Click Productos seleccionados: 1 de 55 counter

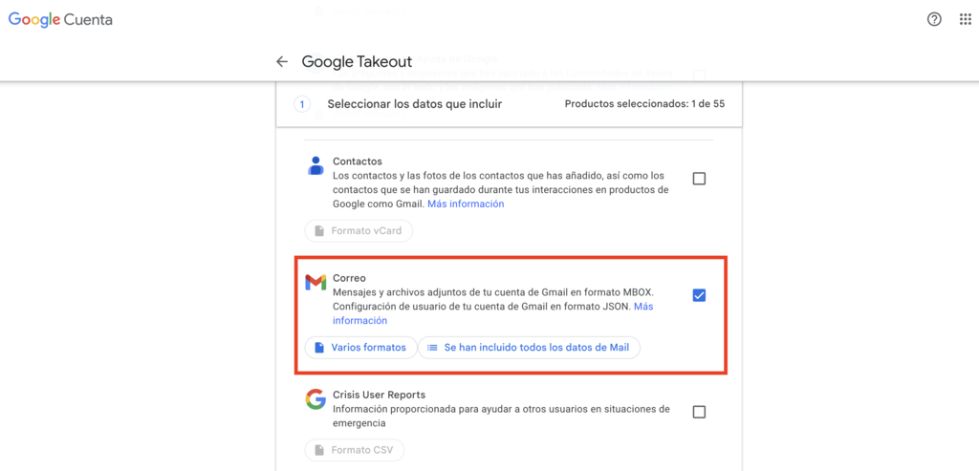click(644, 104)
